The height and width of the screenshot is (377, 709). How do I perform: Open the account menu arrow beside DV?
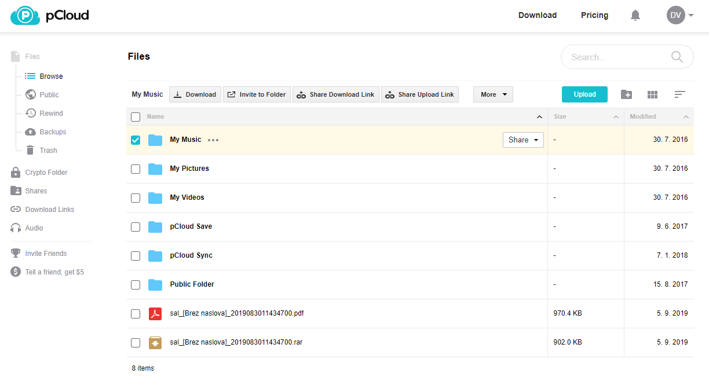coord(691,16)
